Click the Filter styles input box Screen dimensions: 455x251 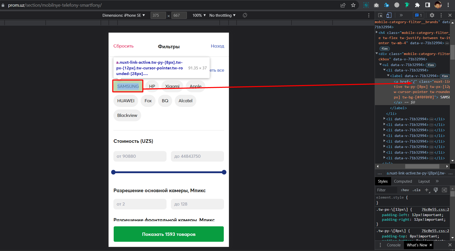point(386,190)
